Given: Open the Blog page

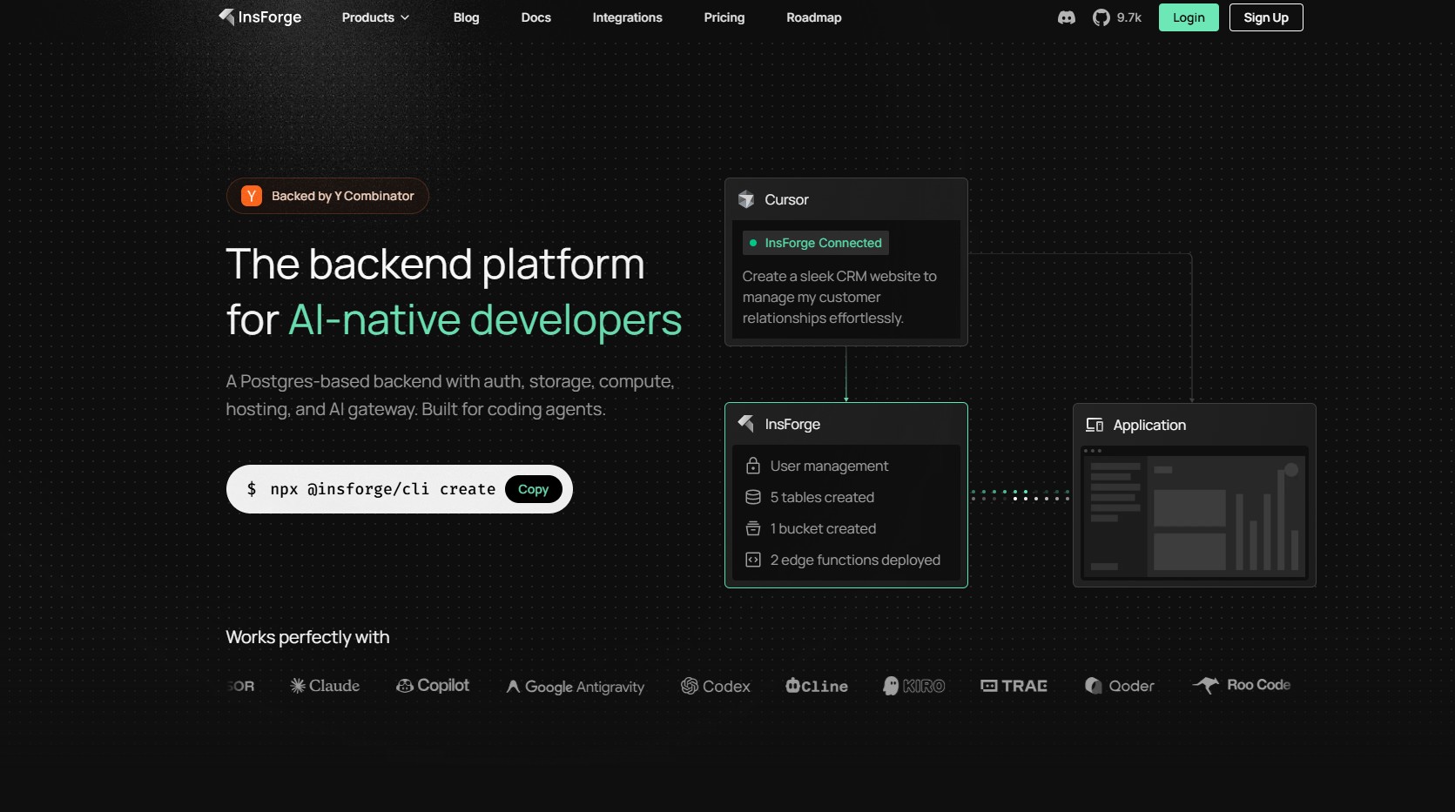Looking at the screenshot, I should 467,17.
